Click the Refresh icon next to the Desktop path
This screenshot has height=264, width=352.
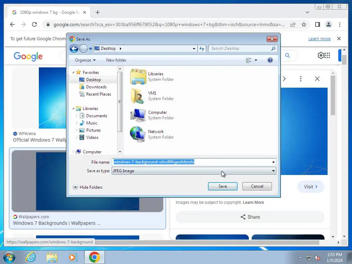[x=201, y=48]
